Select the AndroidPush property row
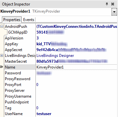 click(x=16, y=27)
